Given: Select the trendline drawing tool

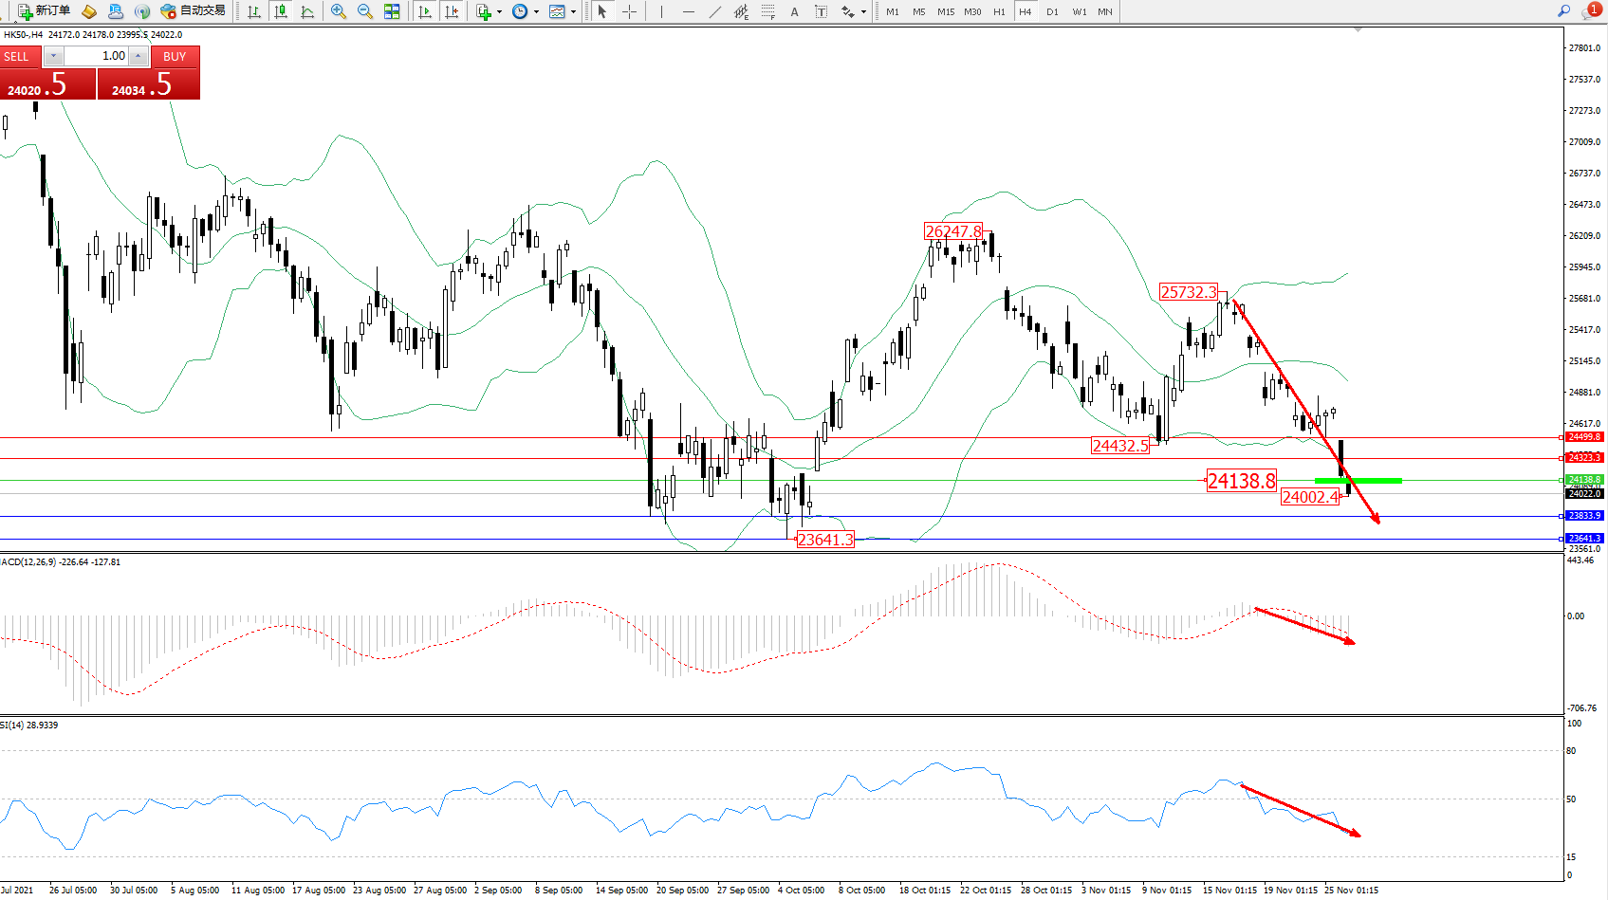Looking at the screenshot, I should [x=715, y=11].
